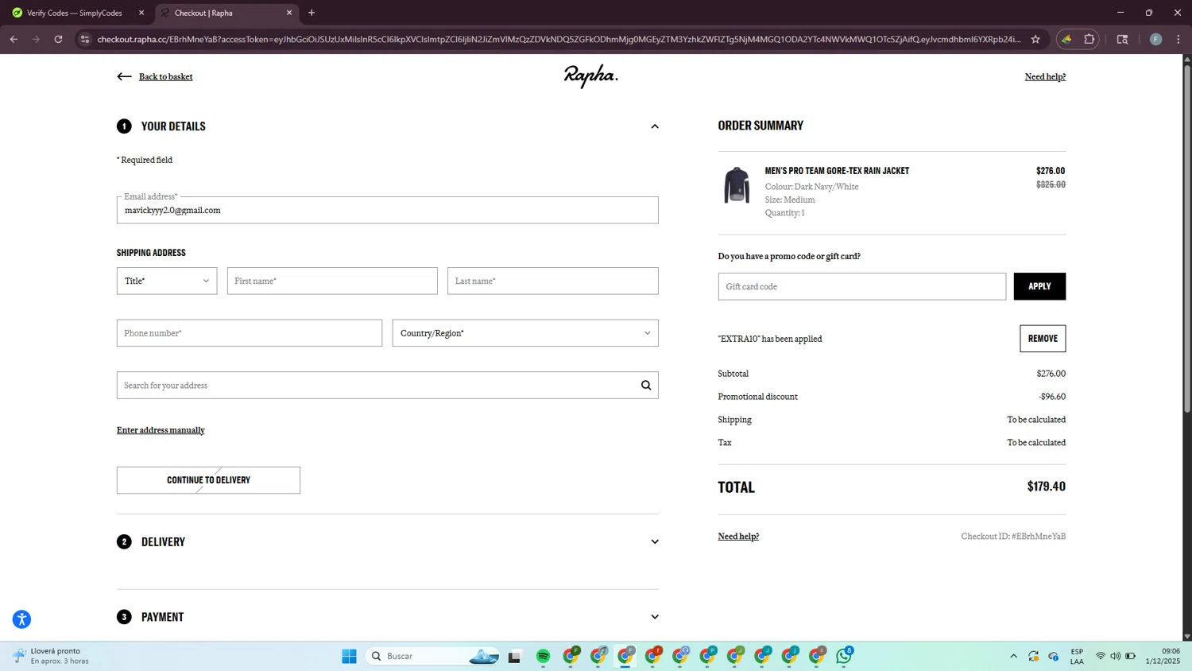Open volume control in system tray
Image resolution: width=1192 pixels, height=671 pixels.
point(1115,656)
